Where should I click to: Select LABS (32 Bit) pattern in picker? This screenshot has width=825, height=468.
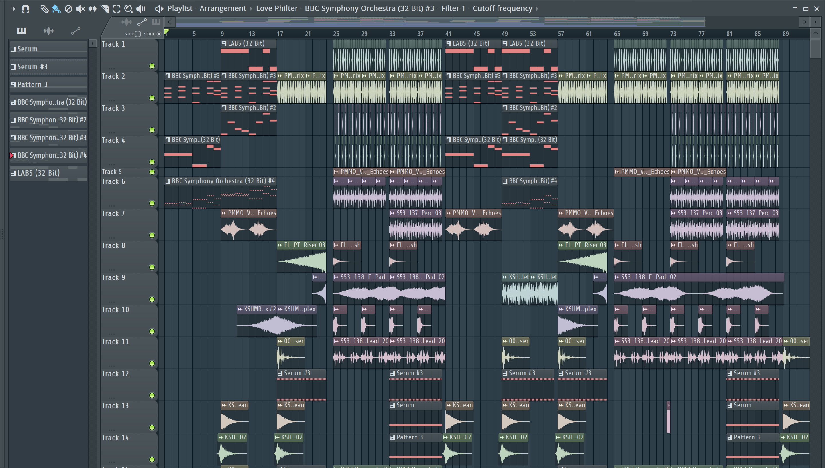(x=49, y=173)
